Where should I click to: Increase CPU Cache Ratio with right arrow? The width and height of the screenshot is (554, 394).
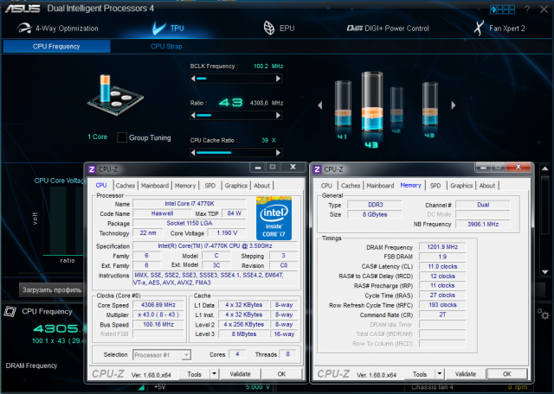coord(278,153)
